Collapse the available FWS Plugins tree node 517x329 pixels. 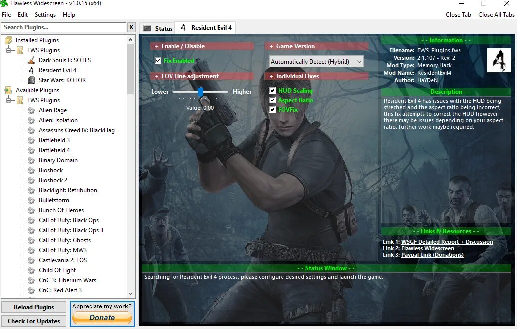8,100
